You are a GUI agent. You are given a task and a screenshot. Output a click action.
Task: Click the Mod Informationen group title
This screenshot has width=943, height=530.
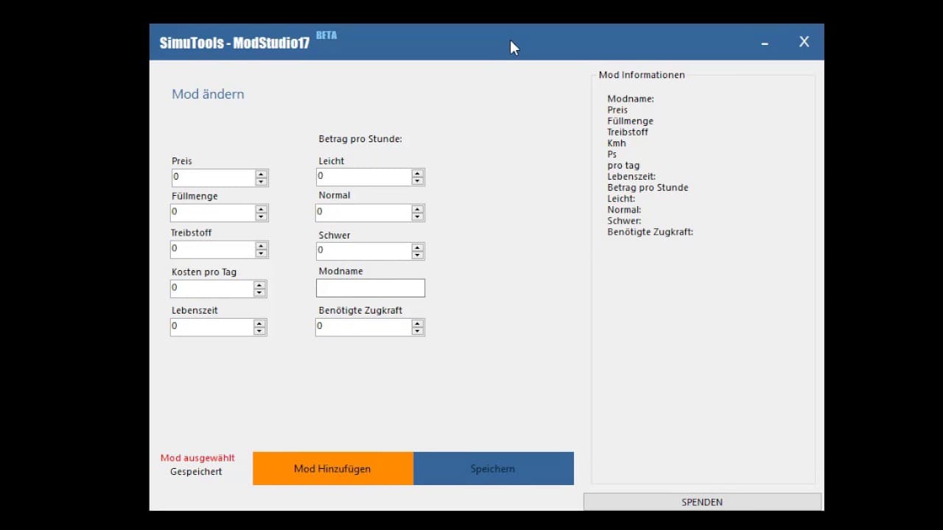click(642, 75)
